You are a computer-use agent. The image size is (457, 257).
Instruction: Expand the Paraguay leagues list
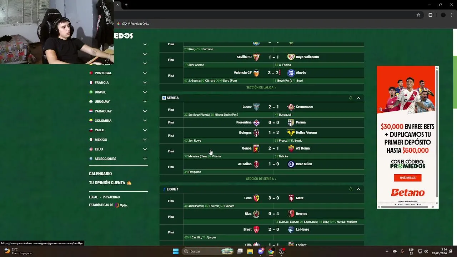(x=145, y=111)
